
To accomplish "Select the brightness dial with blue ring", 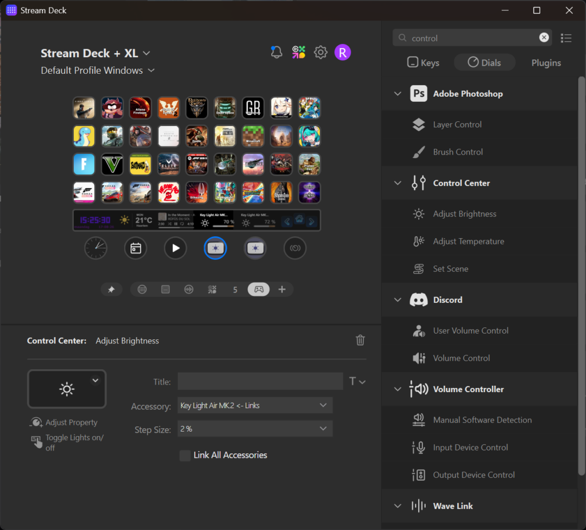I will click(x=215, y=248).
